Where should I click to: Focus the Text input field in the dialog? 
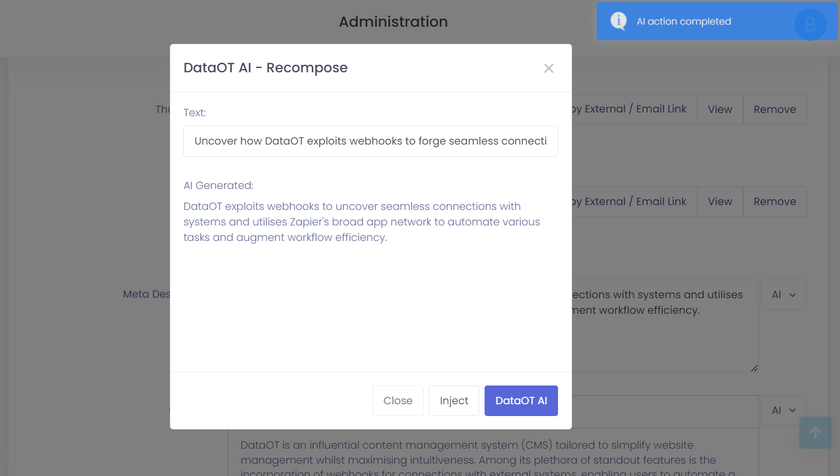tap(370, 141)
